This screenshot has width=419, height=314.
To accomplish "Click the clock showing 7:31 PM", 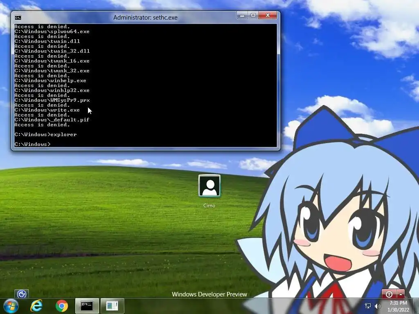I will pos(398,303).
